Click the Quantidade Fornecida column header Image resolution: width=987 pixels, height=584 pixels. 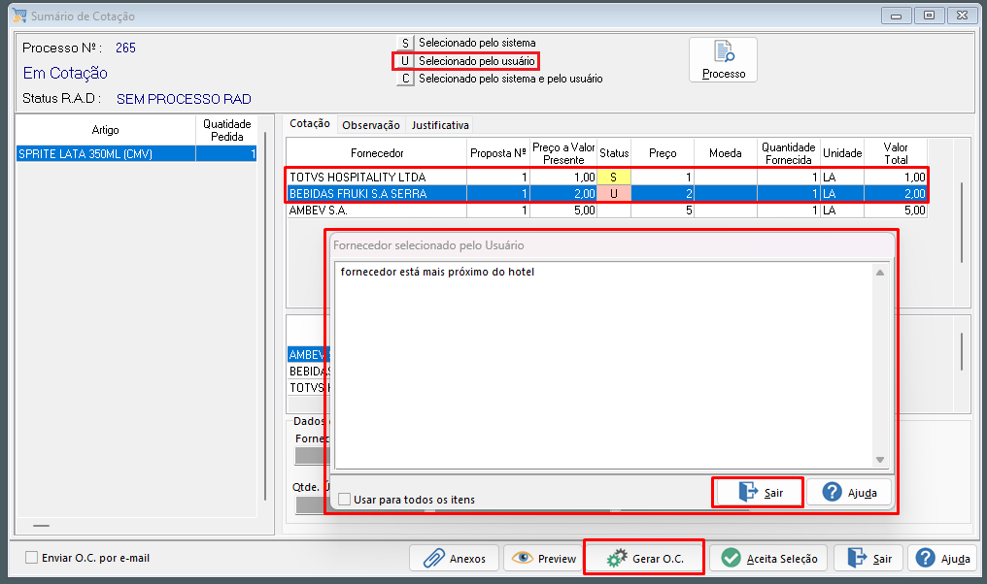[789, 152]
